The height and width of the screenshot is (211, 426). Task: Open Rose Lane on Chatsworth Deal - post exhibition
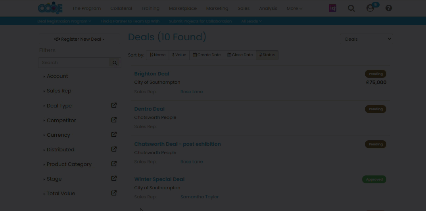click(x=192, y=162)
